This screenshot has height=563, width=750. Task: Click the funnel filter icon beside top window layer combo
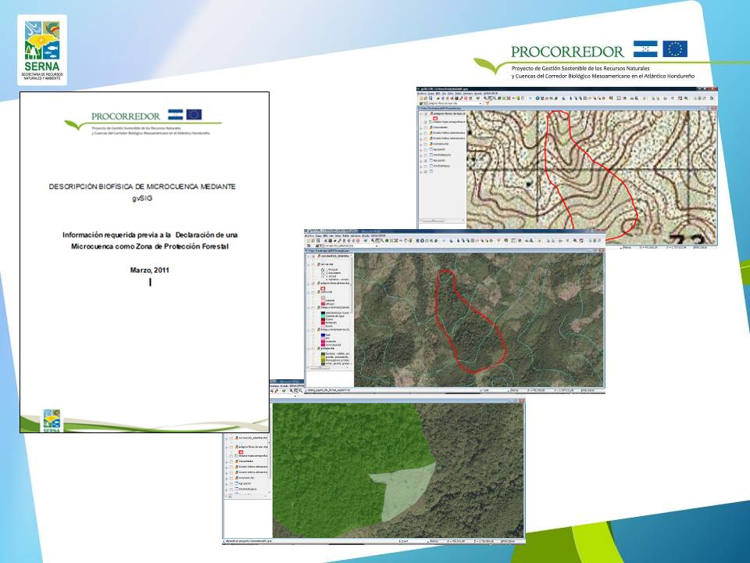487,103
